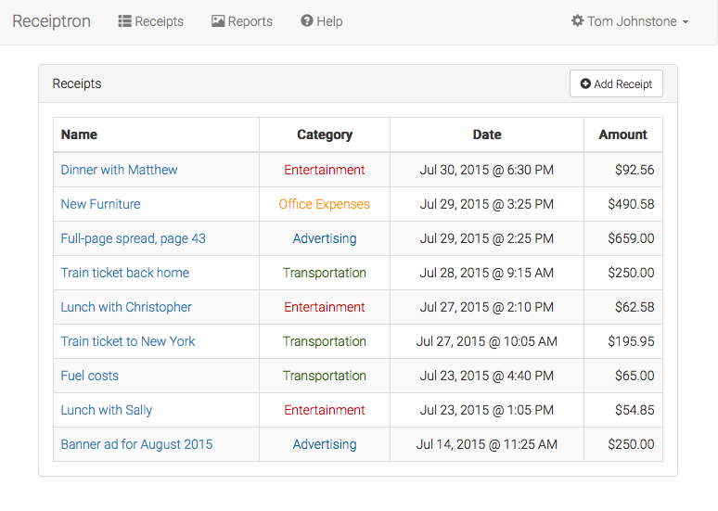This screenshot has width=718, height=511.
Task: Click the Office Expenses category label
Action: tap(324, 204)
